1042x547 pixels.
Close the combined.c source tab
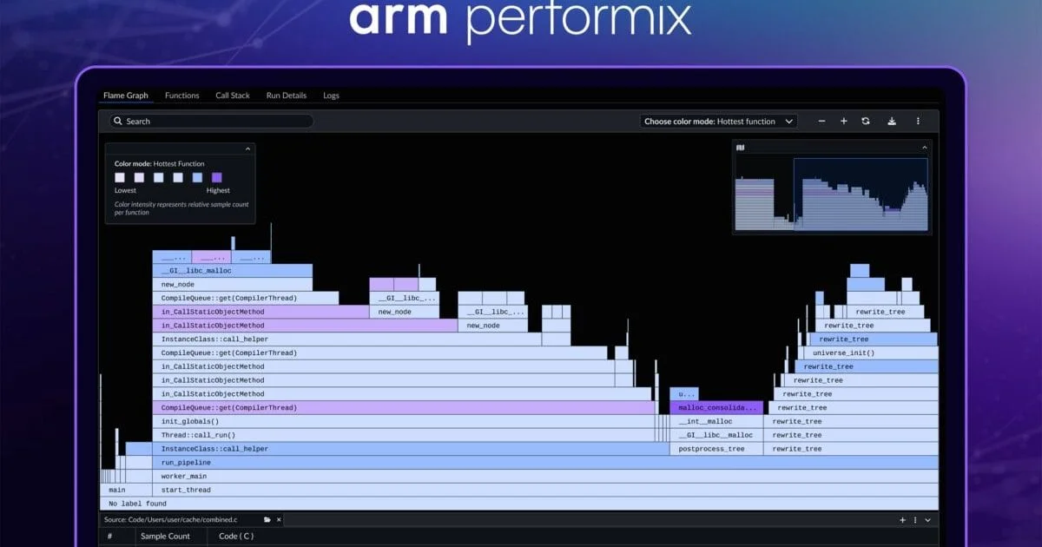[278, 519]
